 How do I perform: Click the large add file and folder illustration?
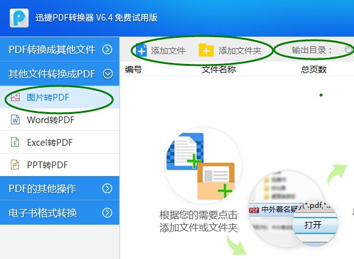tap(200, 166)
